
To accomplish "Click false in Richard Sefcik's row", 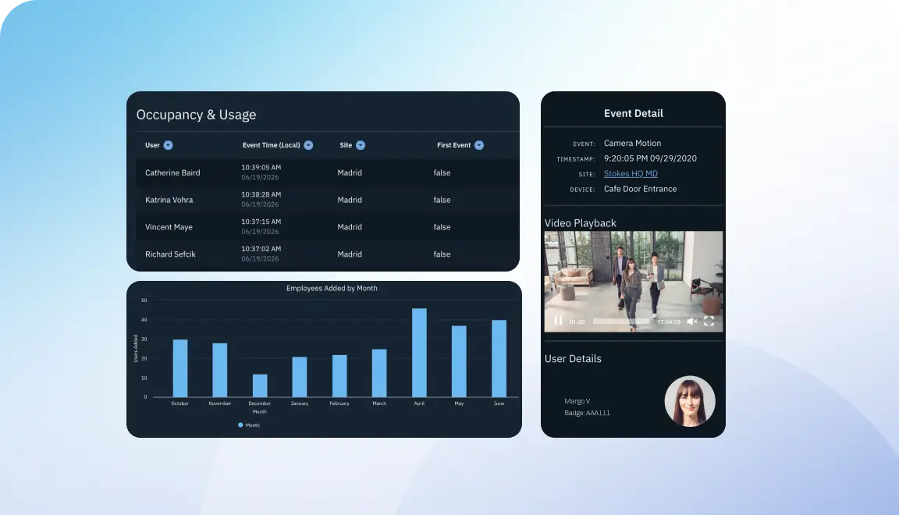I will click(442, 254).
